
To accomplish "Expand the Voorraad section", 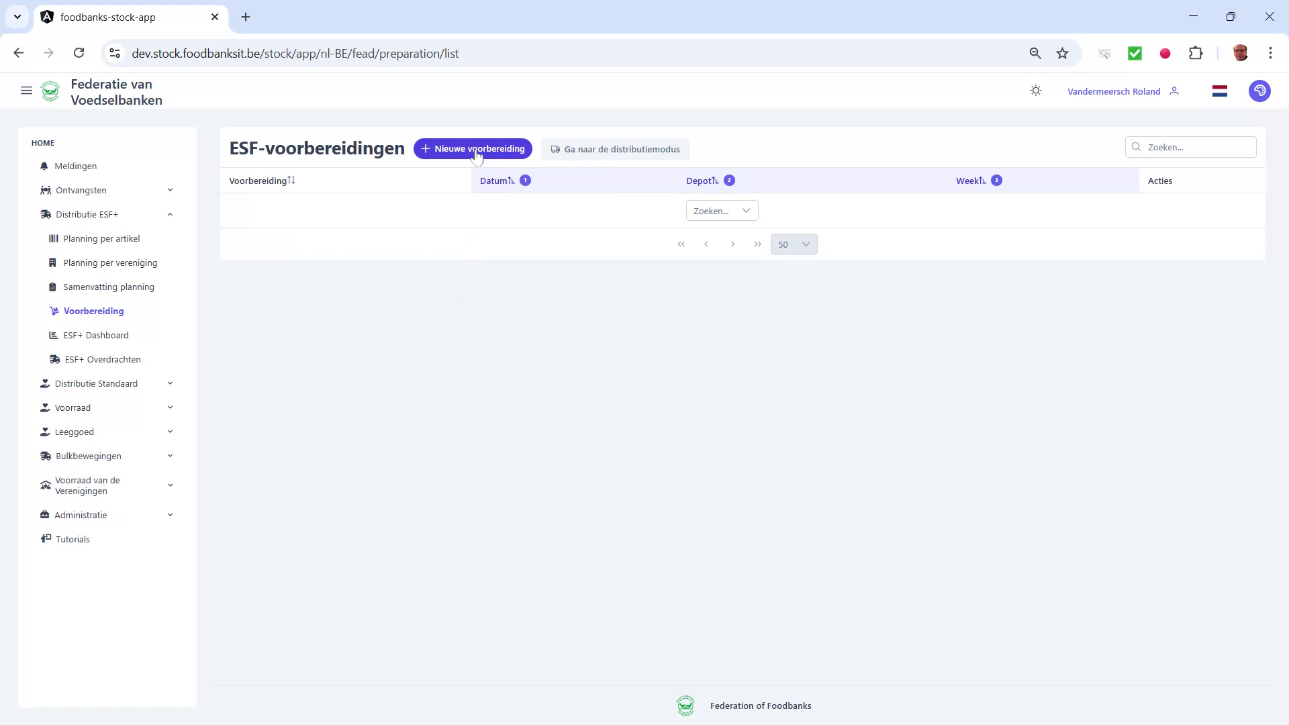I will coord(170,407).
